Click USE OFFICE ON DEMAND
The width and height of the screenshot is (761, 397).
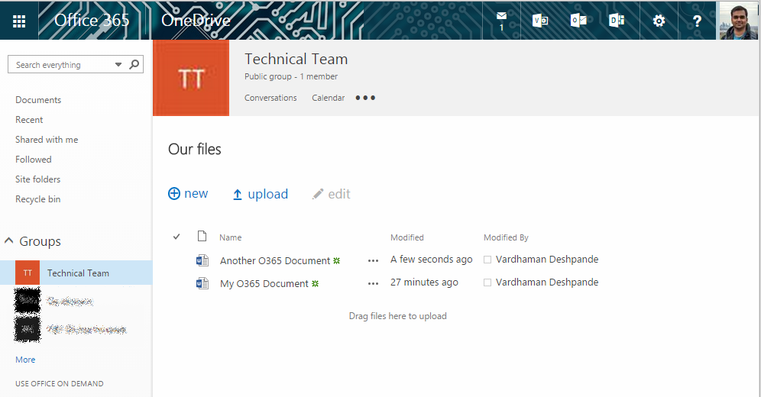pyautogui.click(x=59, y=383)
